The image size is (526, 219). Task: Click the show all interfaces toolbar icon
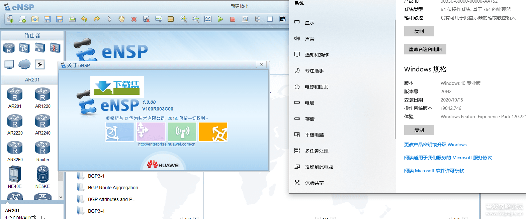258,19
